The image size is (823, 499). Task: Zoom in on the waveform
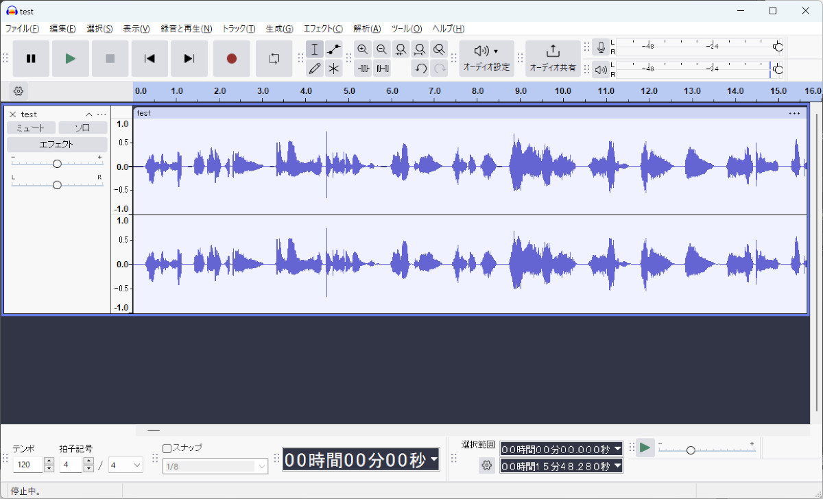click(x=362, y=49)
